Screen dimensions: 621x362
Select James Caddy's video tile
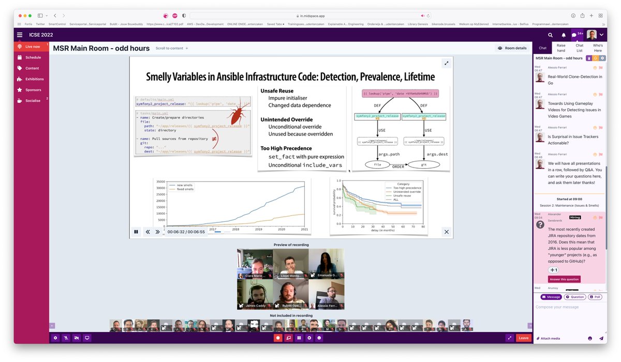tap(255, 294)
